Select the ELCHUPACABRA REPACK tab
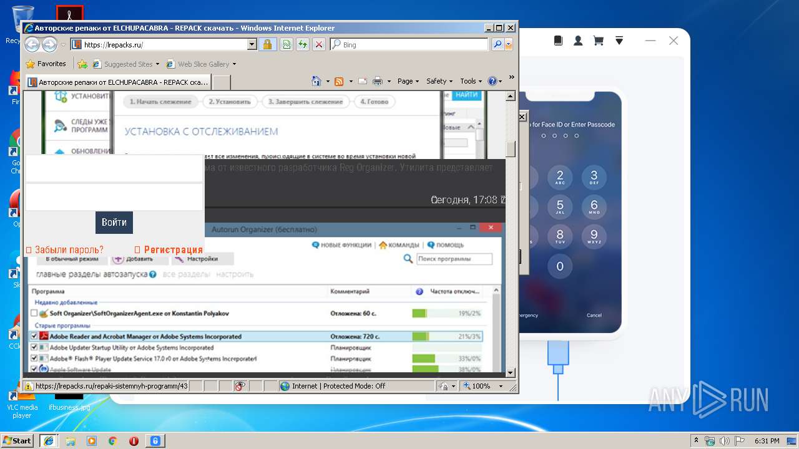This screenshot has width=799, height=449. (118, 82)
